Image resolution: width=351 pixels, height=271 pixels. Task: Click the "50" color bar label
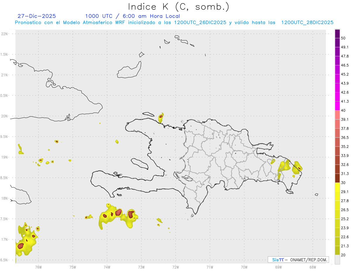pos(343,38)
